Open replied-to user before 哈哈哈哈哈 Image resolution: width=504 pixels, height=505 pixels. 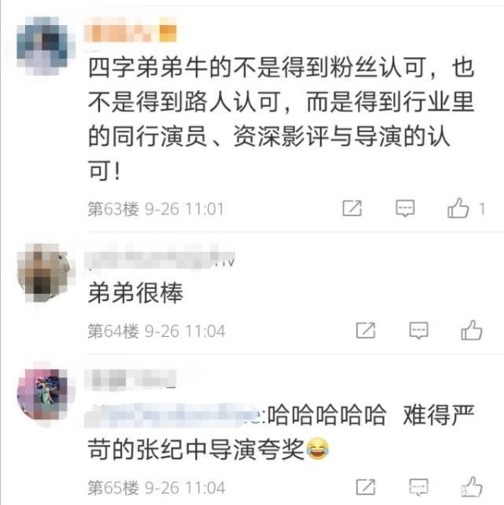point(176,415)
